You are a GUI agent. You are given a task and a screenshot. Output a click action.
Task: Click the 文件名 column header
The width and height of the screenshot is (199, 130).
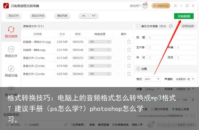tap(38, 34)
